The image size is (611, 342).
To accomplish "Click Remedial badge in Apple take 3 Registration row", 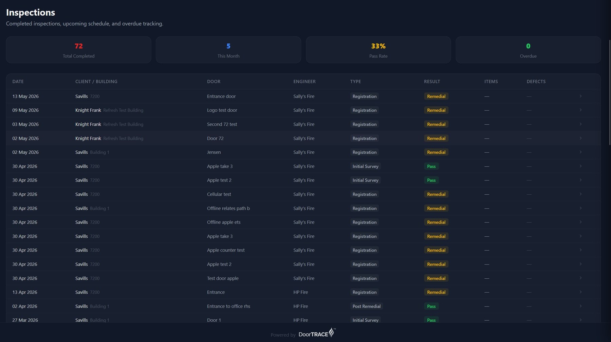I will (436, 236).
